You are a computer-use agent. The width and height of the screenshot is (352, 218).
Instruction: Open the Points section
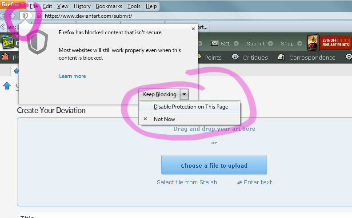pos(213,58)
